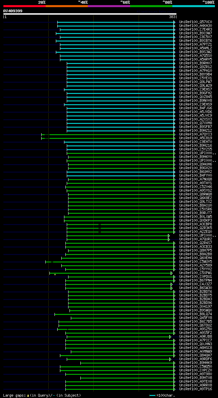This screenshot has width=218, height=398.
Task: Select hit UniRef100_B9N0V8
Action: [x=196, y=100]
